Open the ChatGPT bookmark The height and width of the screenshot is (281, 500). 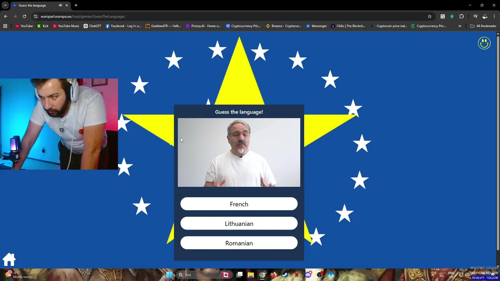pyautogui.click(x=92, y=26)
